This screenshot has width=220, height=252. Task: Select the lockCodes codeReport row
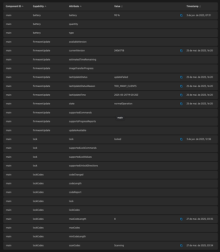[110, 192]
